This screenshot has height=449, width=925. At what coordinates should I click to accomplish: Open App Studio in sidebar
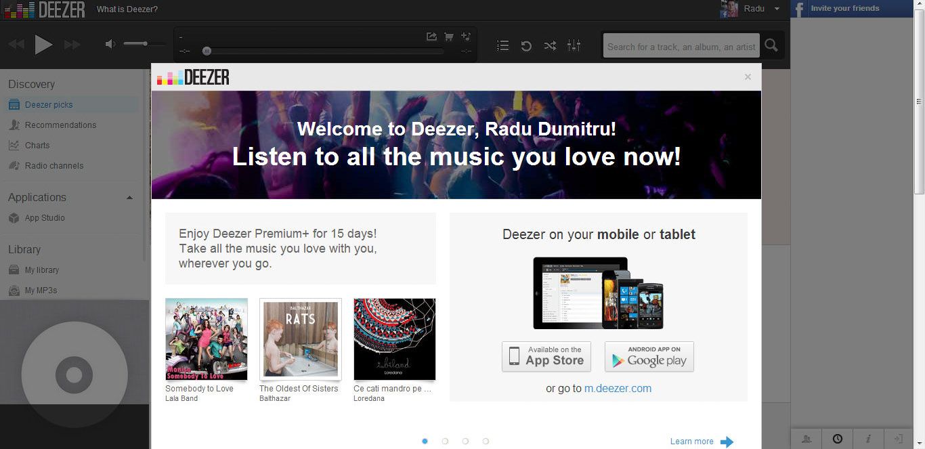tap(45, 218)
